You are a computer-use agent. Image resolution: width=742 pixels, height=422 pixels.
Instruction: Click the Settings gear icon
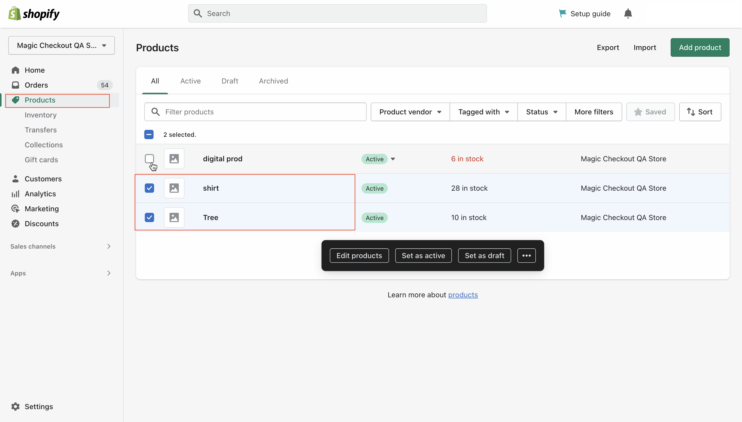[15, 406]
